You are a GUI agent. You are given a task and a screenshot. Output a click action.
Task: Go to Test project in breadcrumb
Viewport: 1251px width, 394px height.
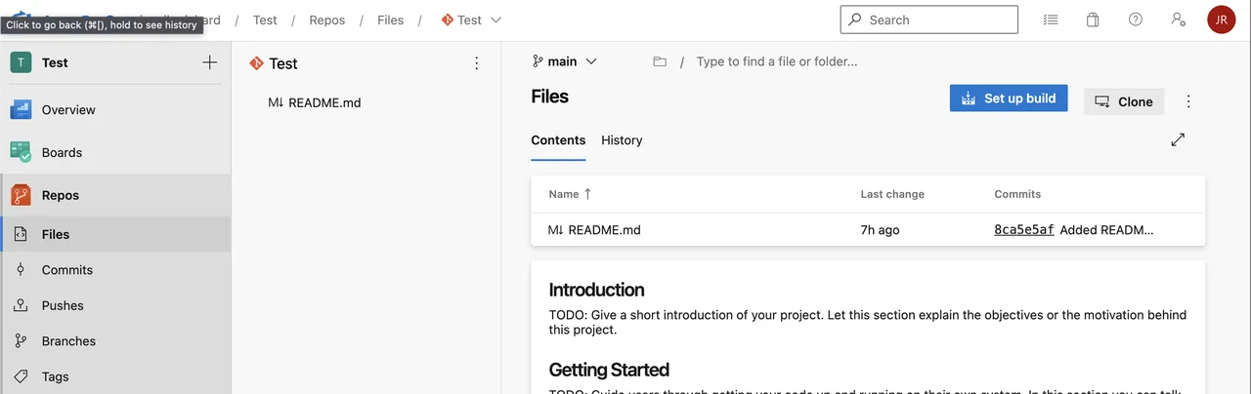265,20
